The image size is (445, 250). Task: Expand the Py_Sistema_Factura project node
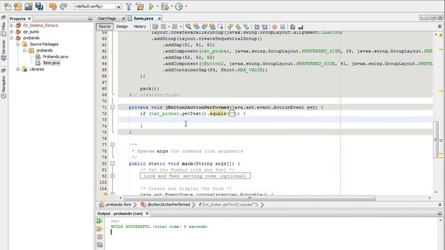tap(12, 26)
